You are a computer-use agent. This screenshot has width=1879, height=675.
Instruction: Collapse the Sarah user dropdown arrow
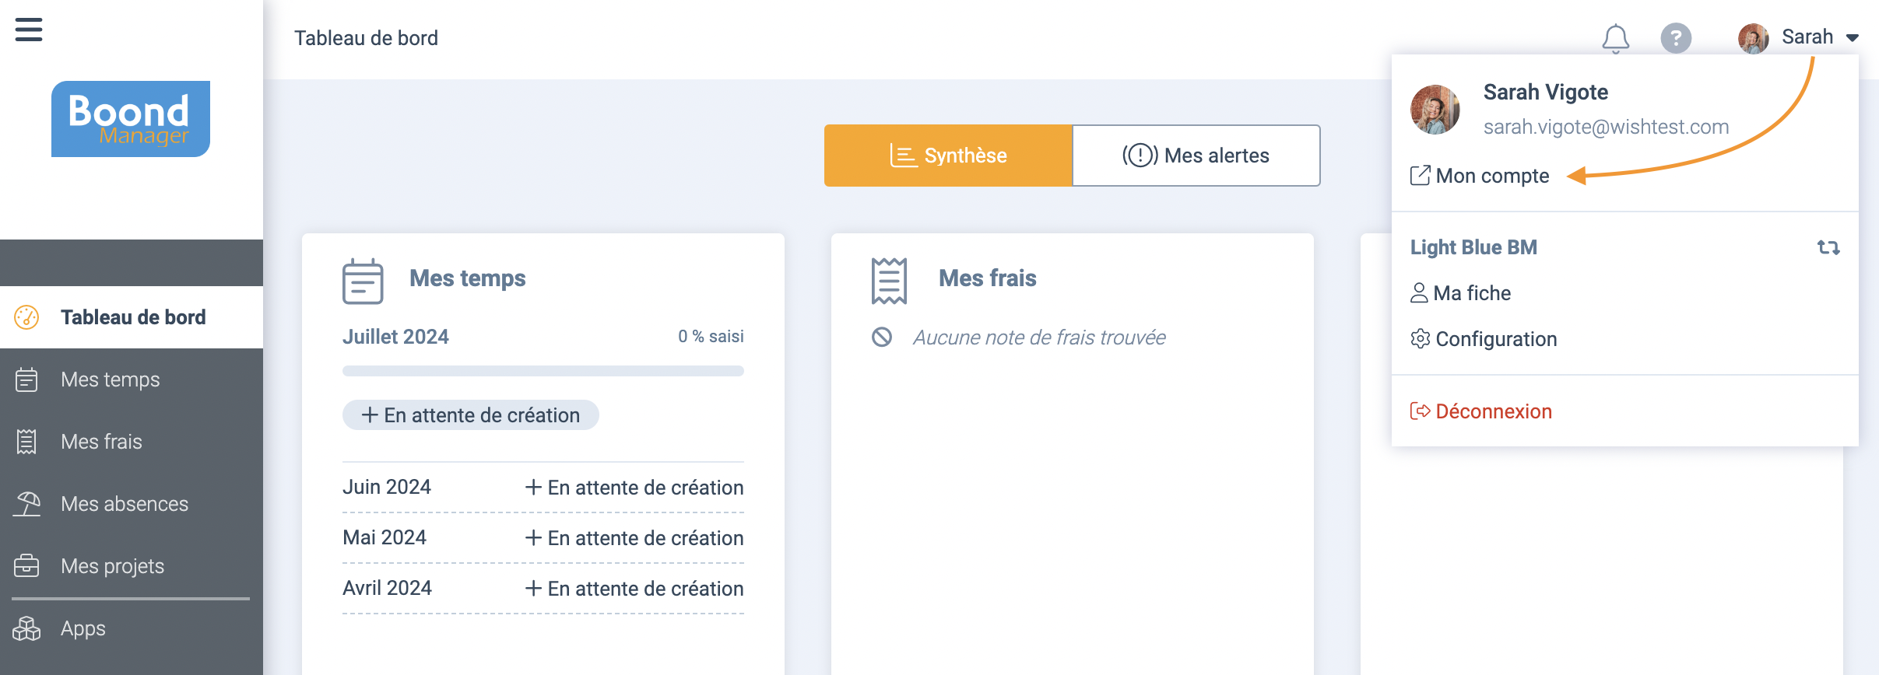pos(1853,38)
